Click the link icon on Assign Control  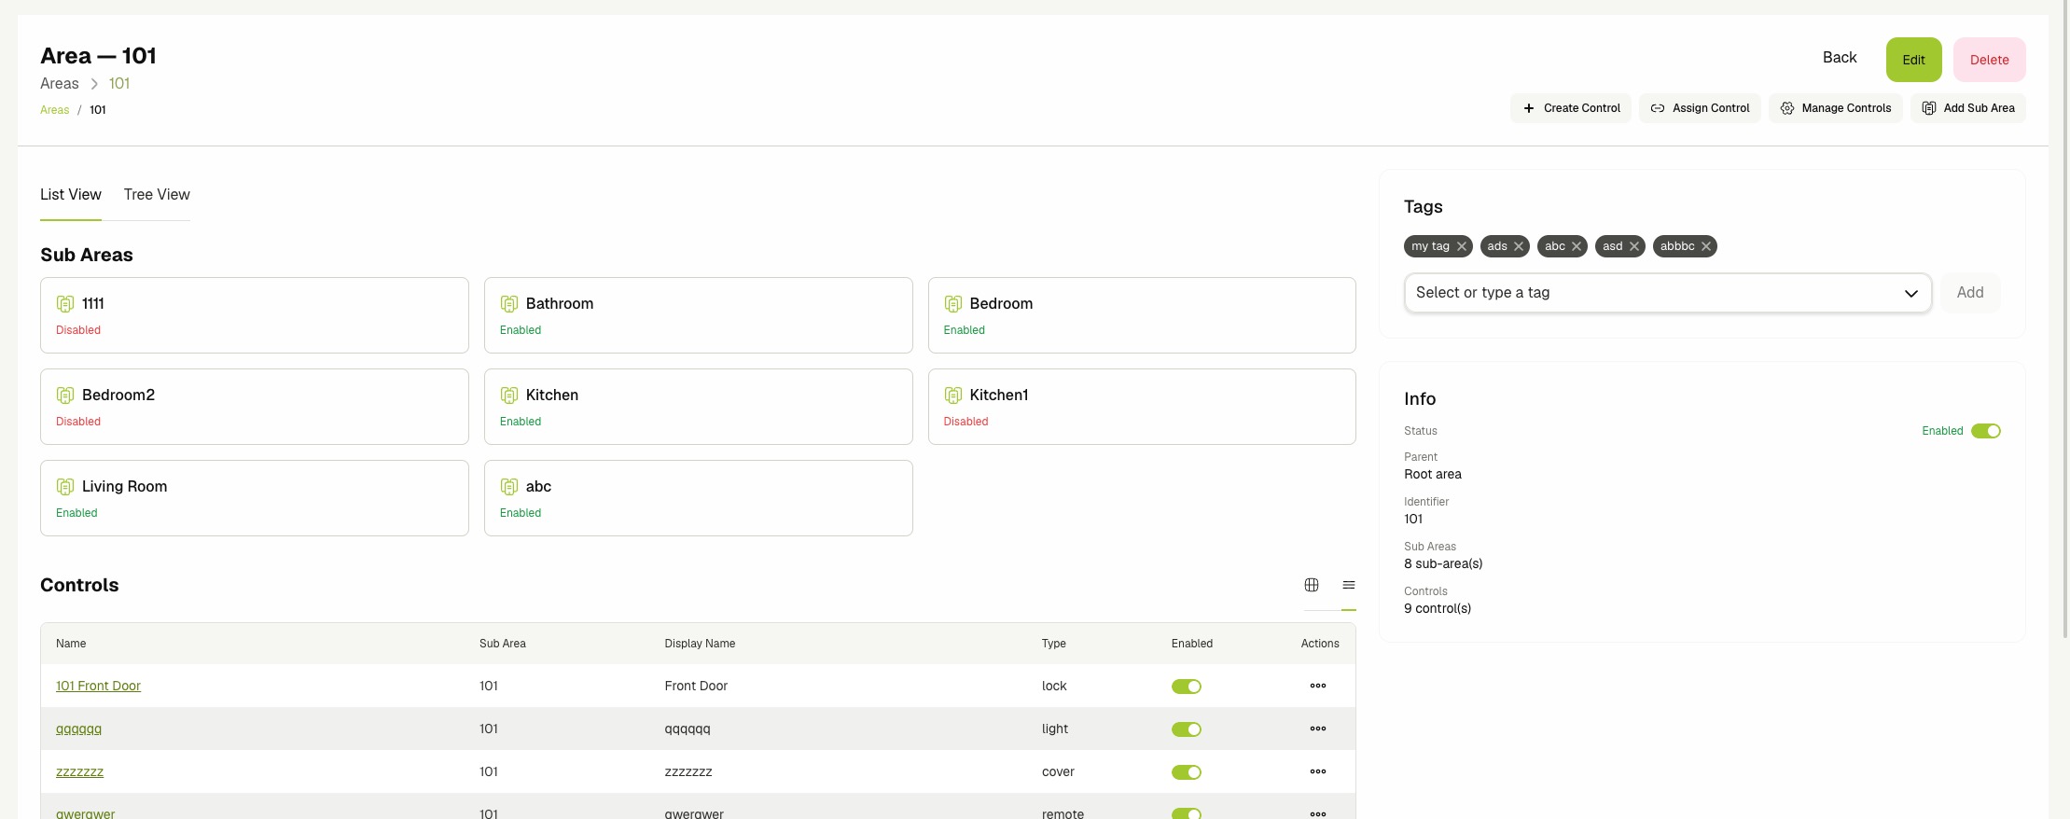point(1658,108)
